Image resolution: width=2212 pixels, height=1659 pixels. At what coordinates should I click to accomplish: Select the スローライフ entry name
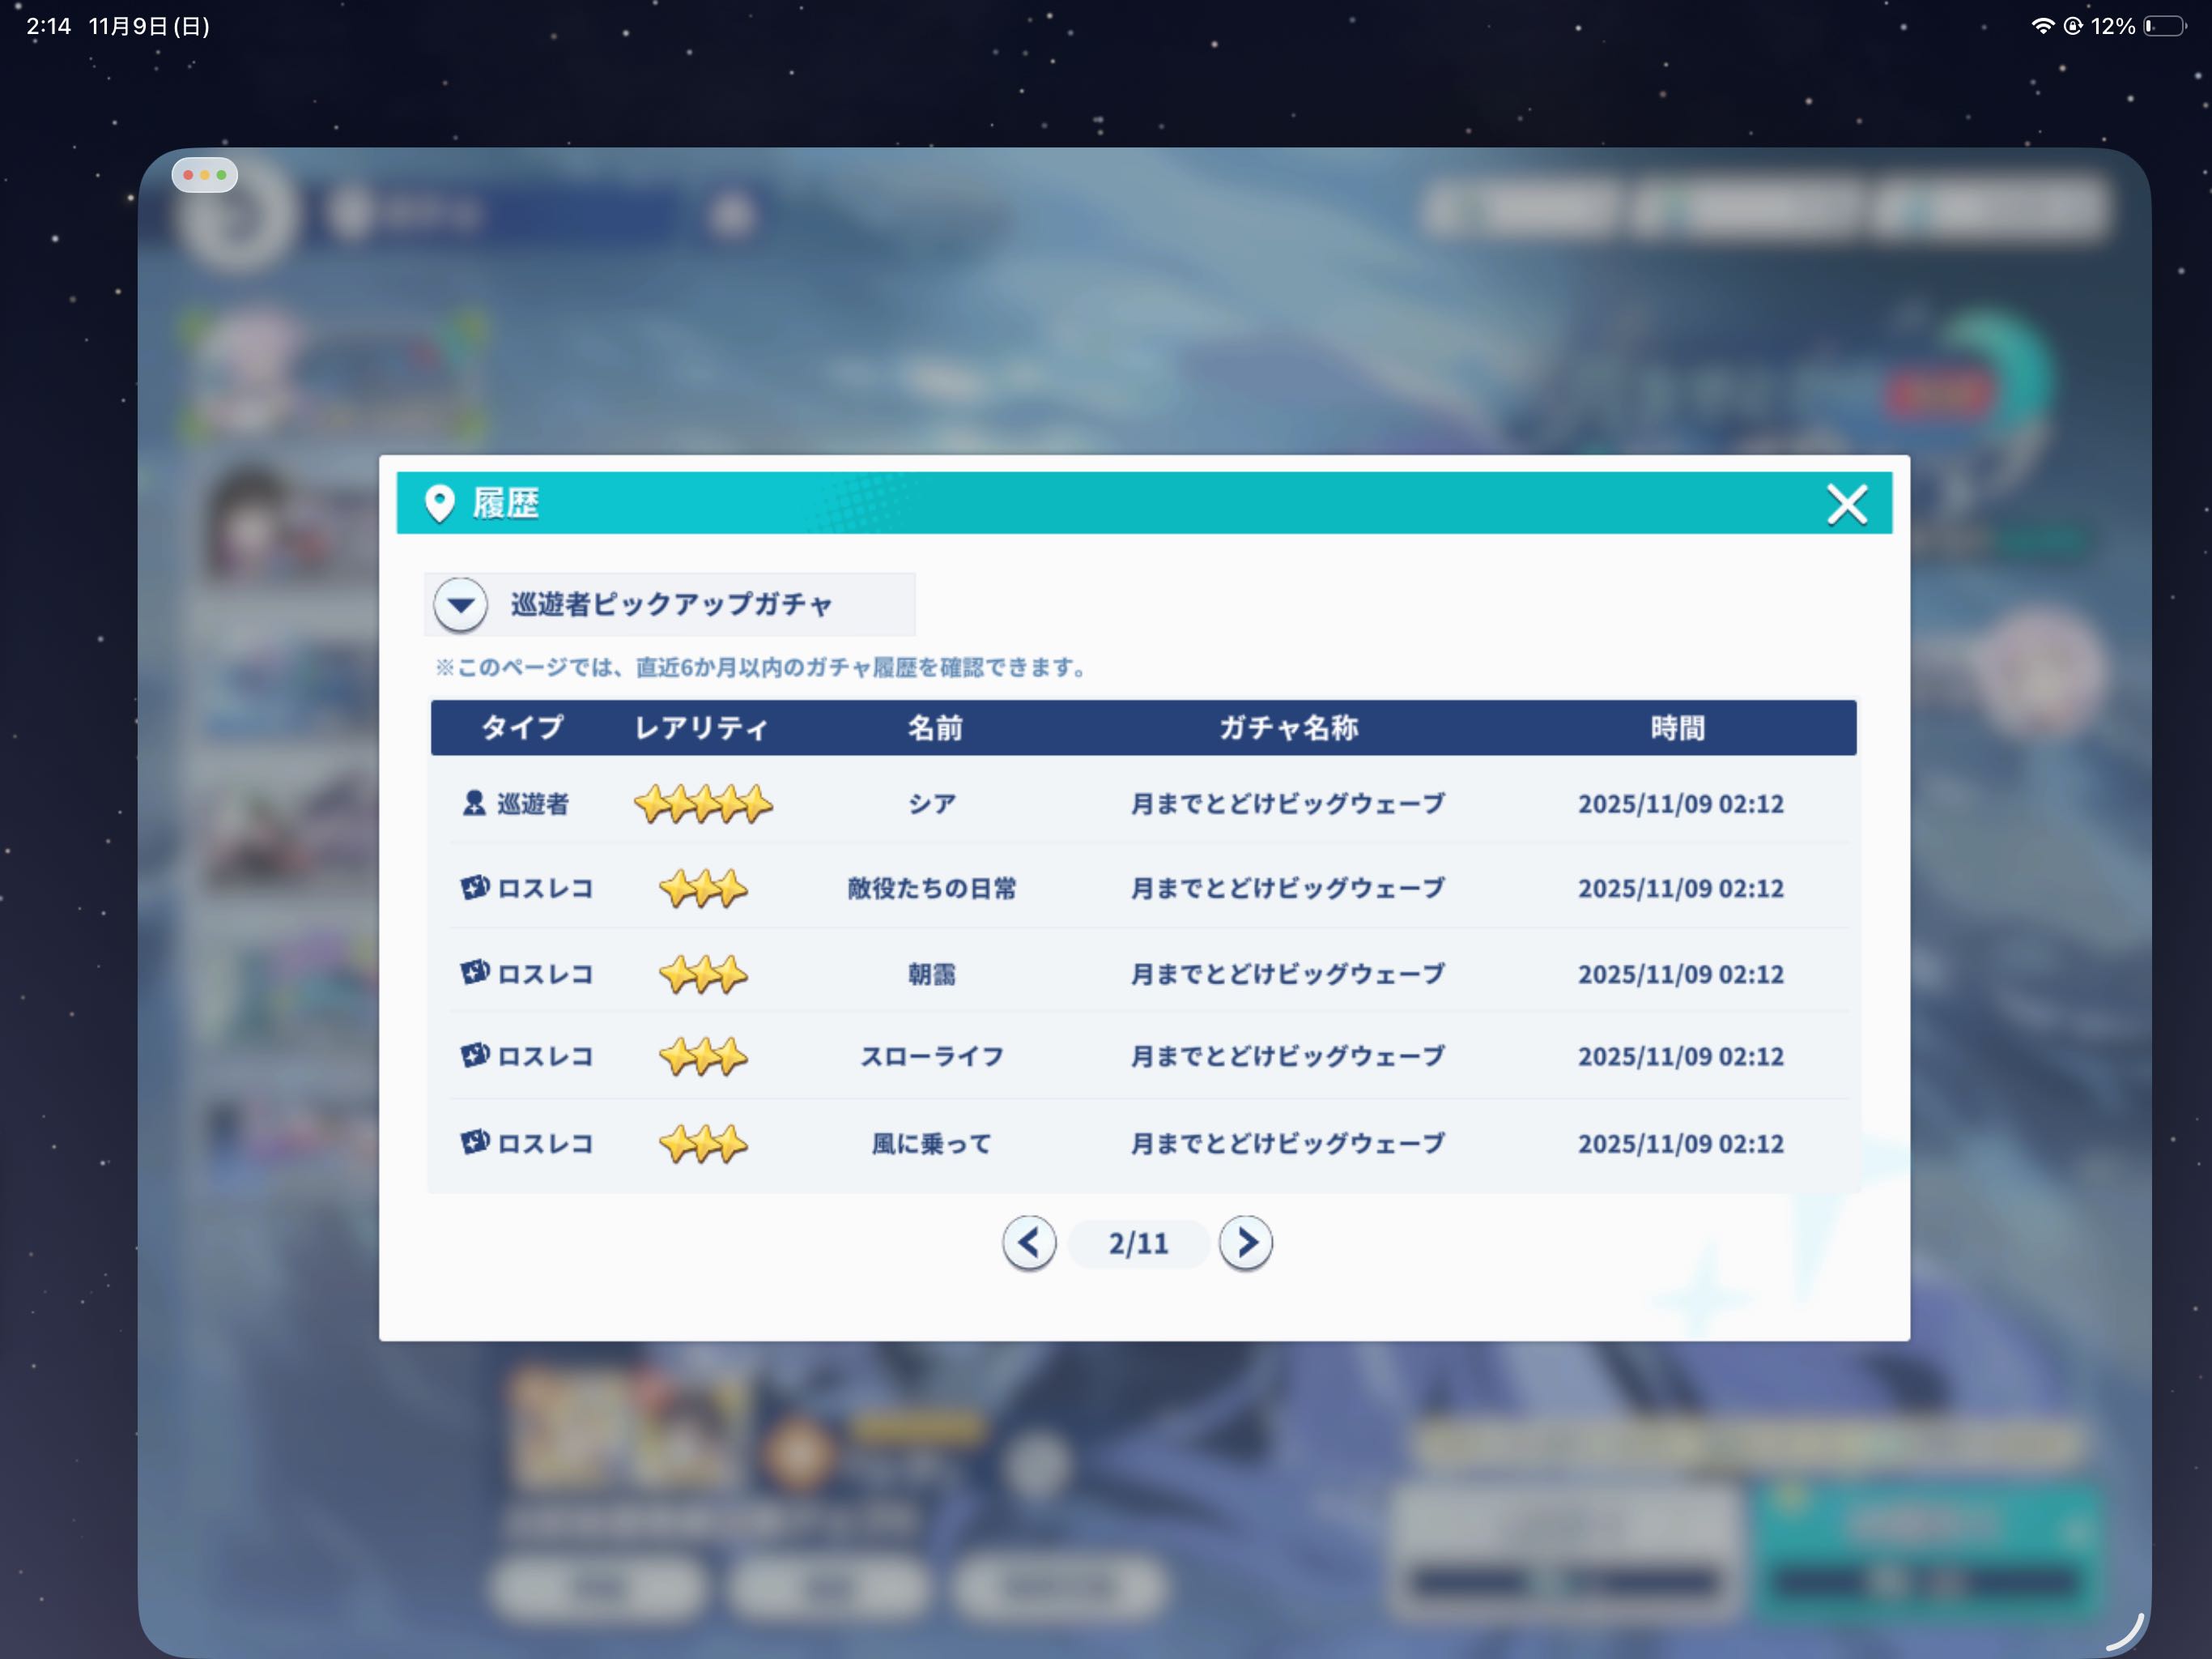[x=932, y=1056]
